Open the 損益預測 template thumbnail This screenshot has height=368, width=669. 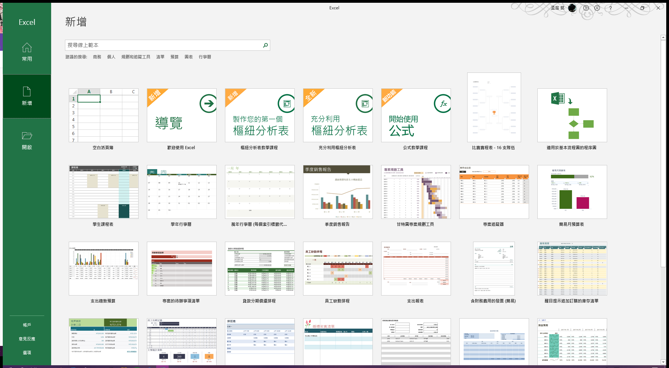(x=572, y=342)
